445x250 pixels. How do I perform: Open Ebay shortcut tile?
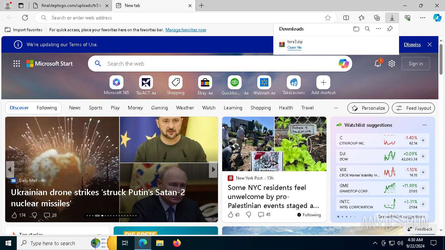205,85
